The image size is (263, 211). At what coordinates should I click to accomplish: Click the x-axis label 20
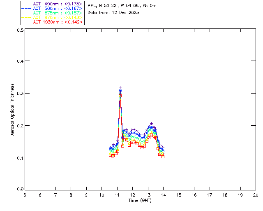click(x=256, y=195)
